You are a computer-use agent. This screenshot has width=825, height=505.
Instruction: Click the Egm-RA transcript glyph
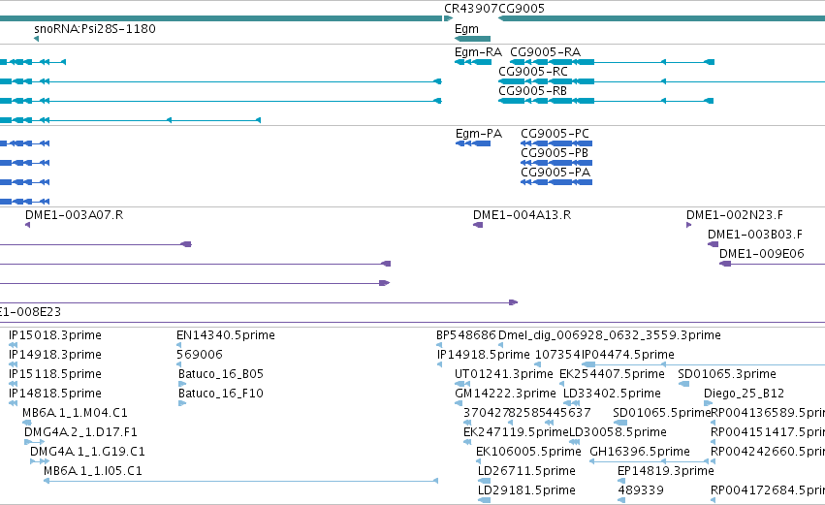point(472,62)
